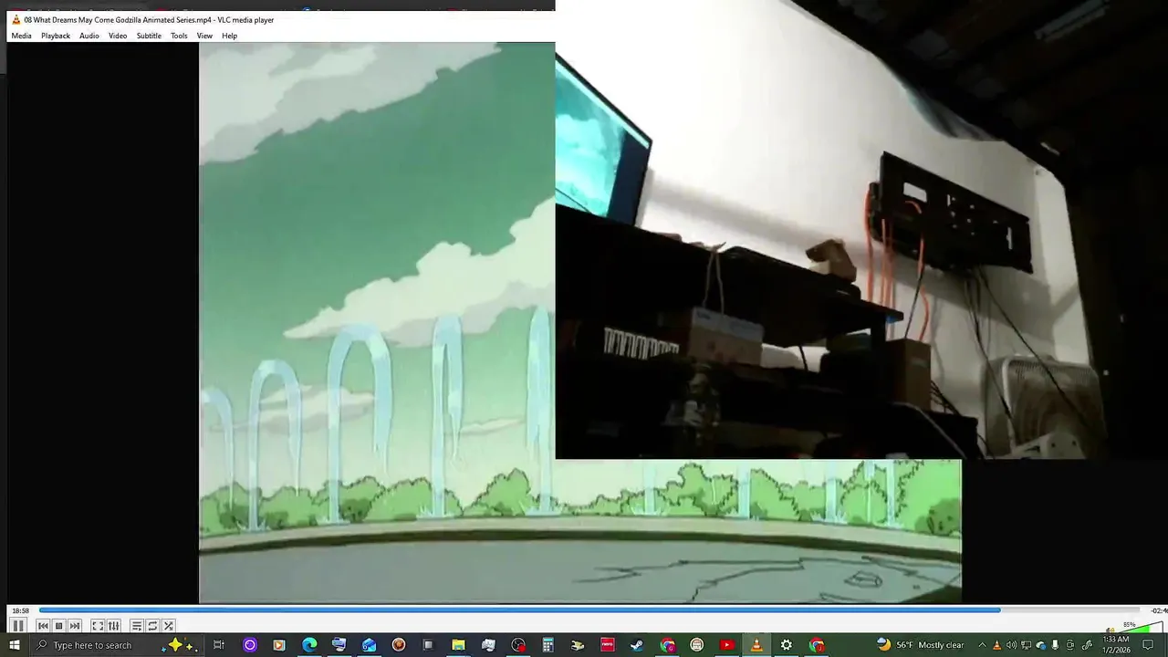Open the Playback menu

[x=56, y=36]
